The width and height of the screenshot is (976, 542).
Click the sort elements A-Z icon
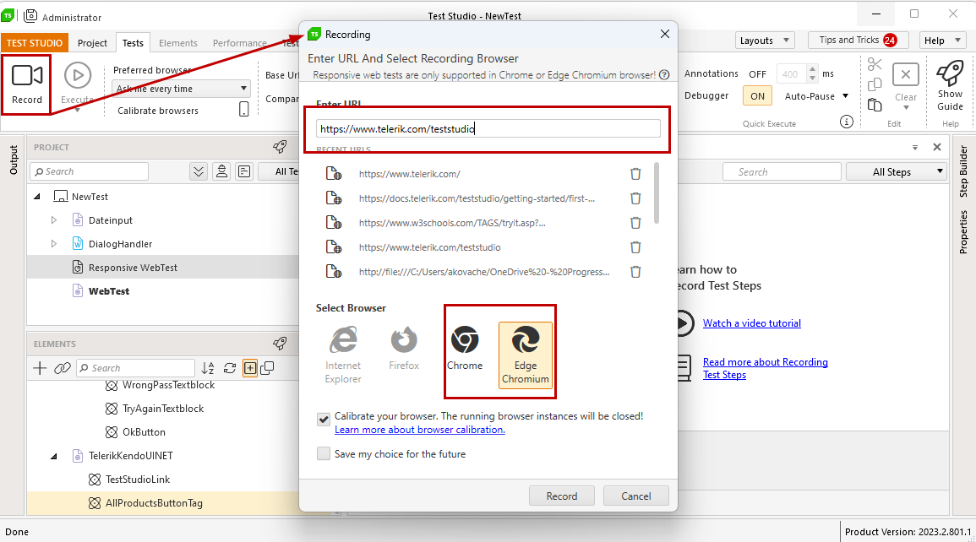(208, 368)
